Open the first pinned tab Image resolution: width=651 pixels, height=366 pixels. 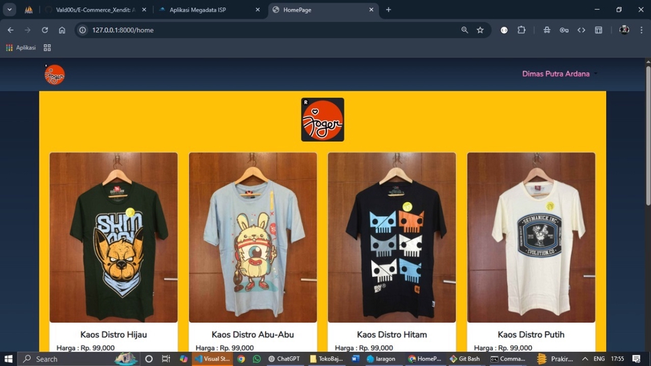(28, 9)
